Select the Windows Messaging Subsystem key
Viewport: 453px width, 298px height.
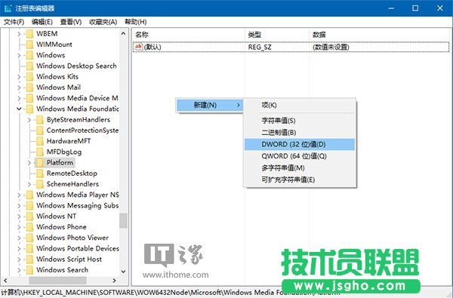(x=78, y=206)
